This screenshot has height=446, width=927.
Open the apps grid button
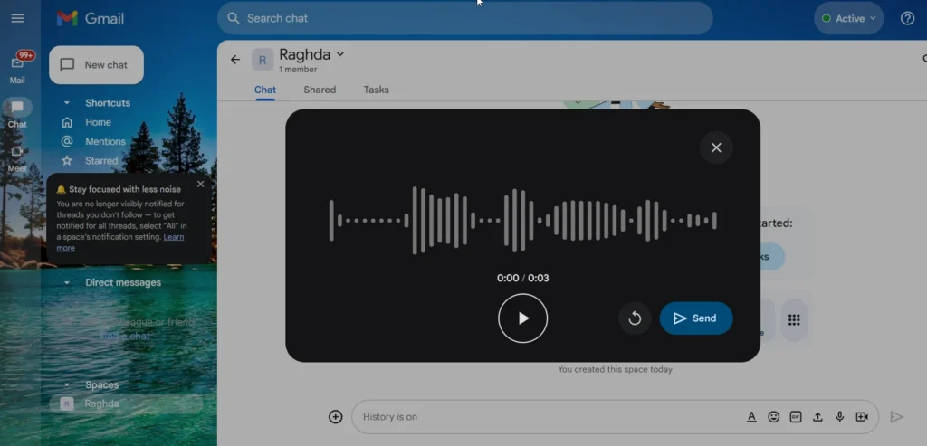click(x=794, y=320)
